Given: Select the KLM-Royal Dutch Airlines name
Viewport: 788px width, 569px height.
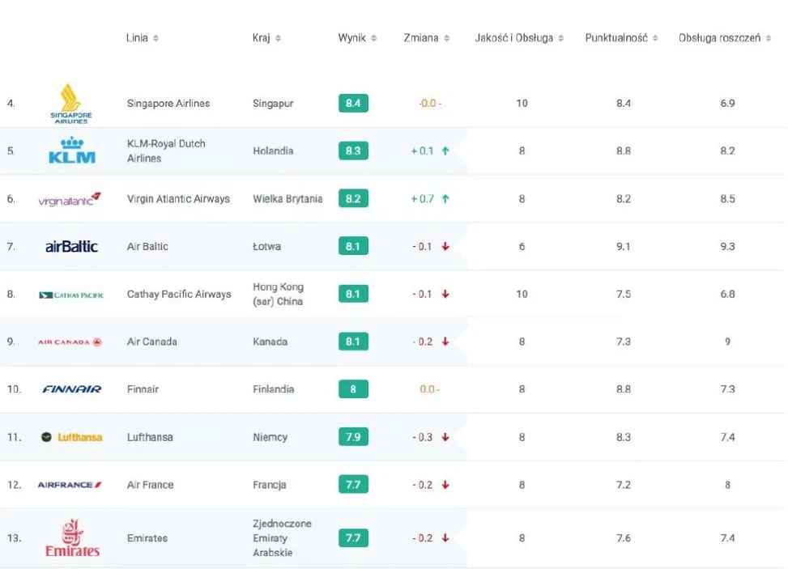Looking at the screenshot, I should [166, 151].
